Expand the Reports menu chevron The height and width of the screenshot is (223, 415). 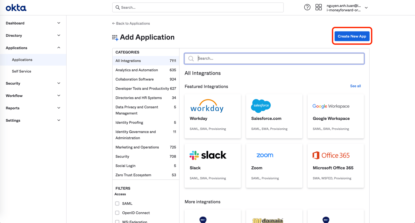[x=59, y=108]
